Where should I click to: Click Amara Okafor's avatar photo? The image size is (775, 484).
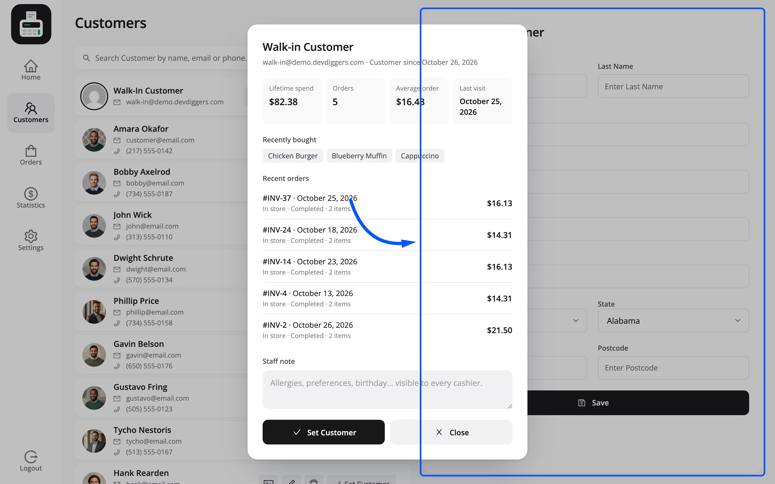point(94,140)
